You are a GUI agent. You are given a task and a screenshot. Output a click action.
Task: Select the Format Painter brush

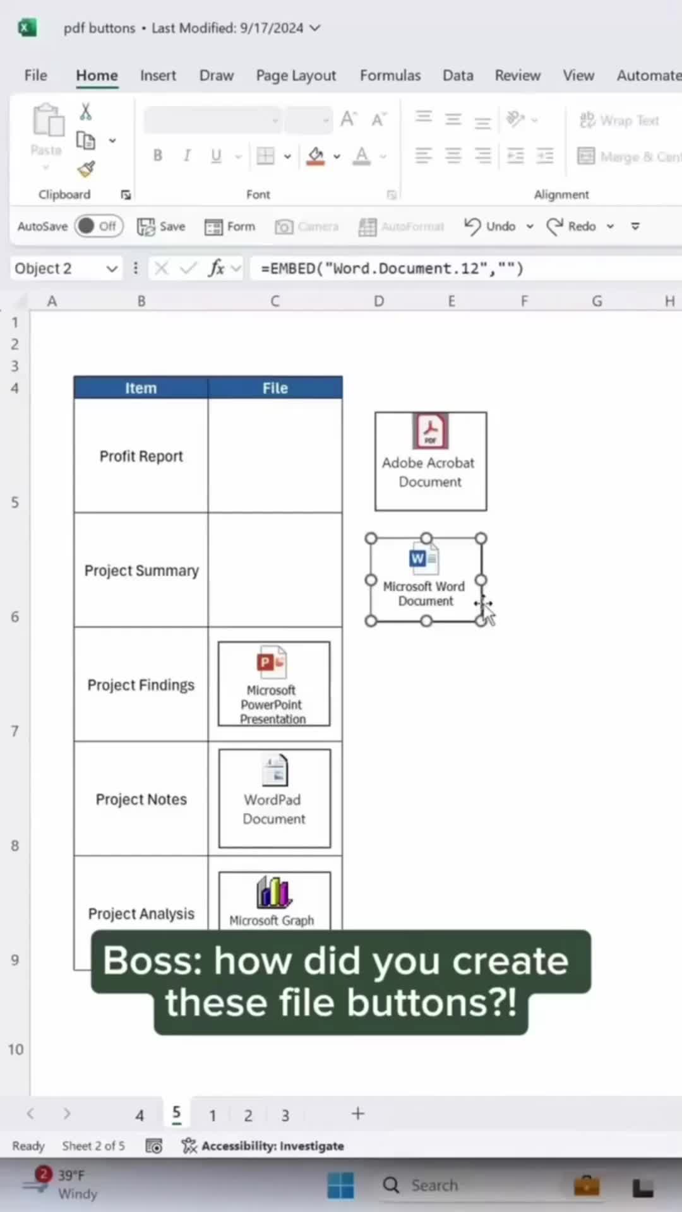point(86,169)
